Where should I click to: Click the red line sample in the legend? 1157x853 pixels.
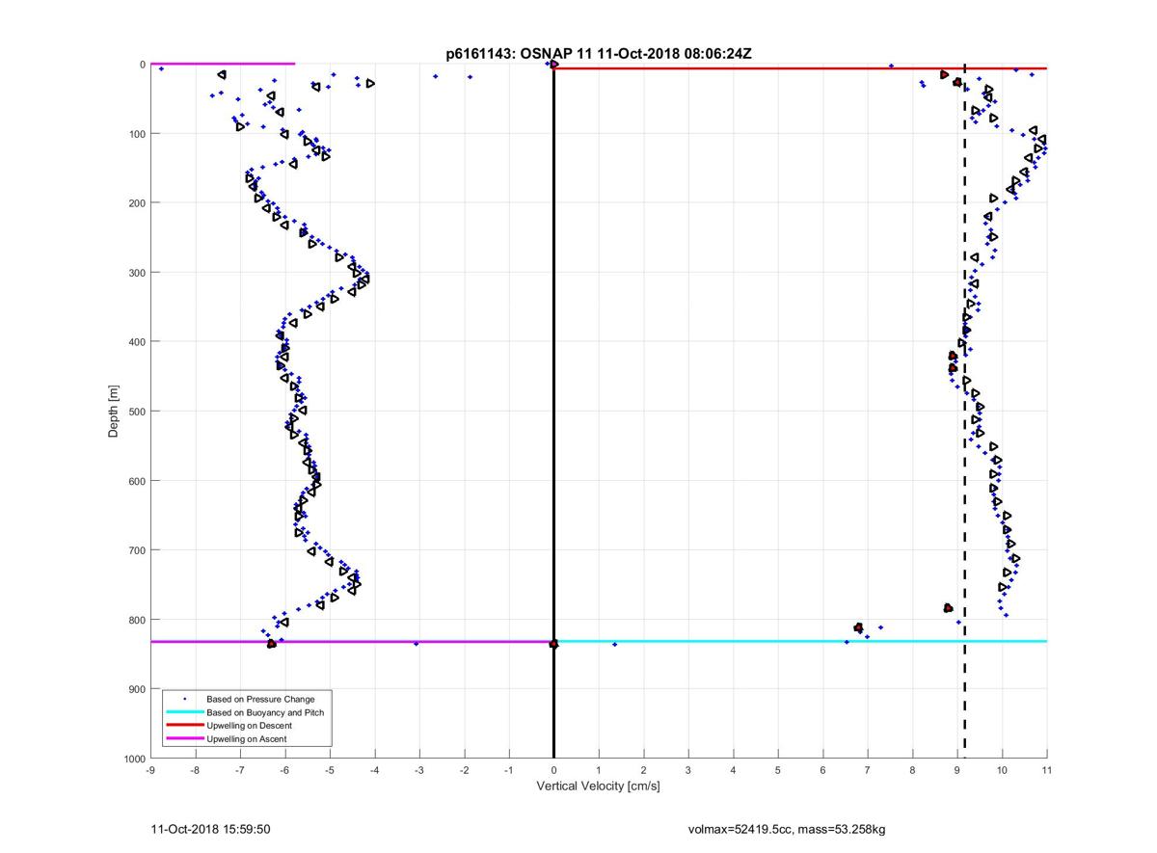184,725
